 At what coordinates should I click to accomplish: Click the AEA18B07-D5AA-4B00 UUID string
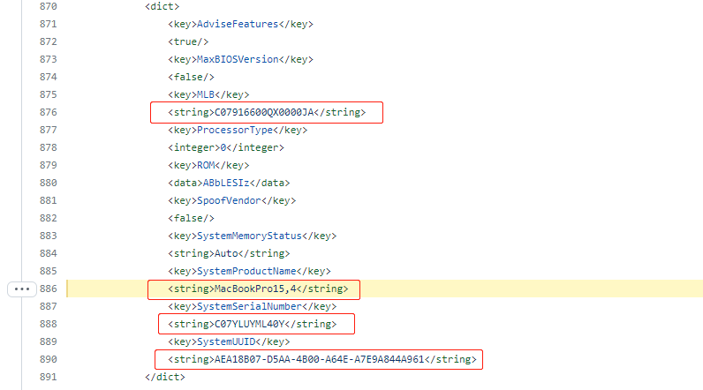click(x=319, y=359)
